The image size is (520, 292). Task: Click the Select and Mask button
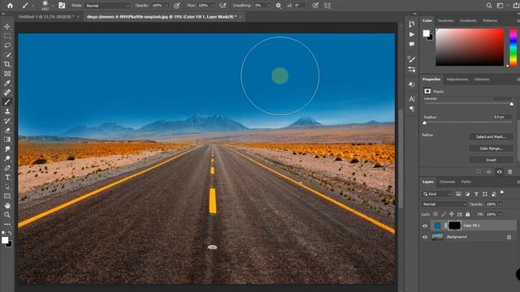[x=491, y=137]
